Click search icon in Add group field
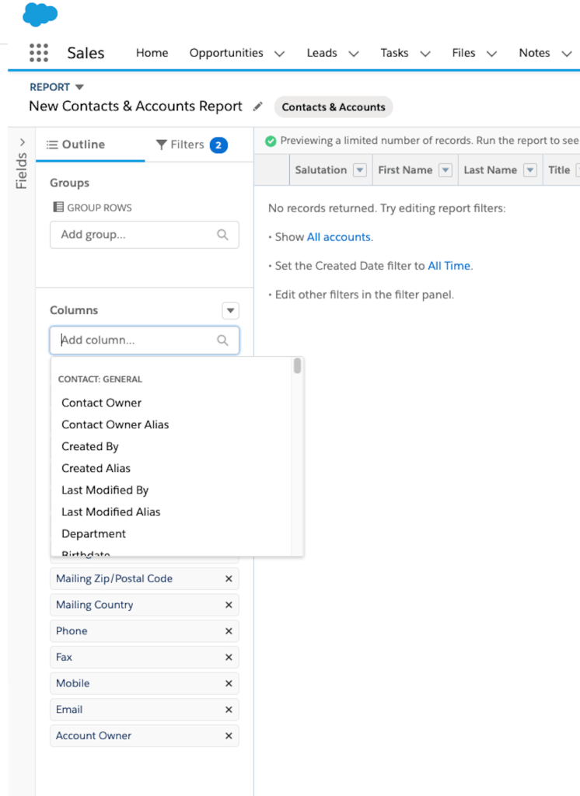This screenshot has height=796, width=580. (223, 235)
